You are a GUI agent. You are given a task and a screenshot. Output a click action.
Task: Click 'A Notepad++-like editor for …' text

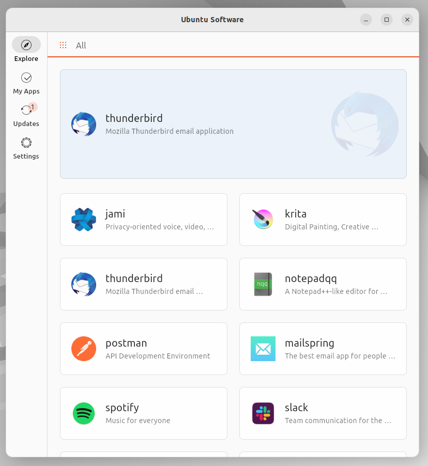[336, 291]
